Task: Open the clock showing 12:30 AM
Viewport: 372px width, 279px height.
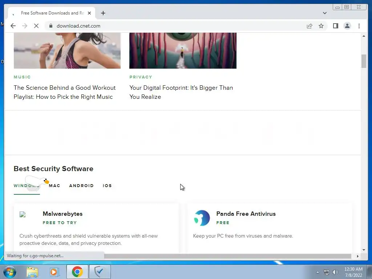Action: coord(353,272)
